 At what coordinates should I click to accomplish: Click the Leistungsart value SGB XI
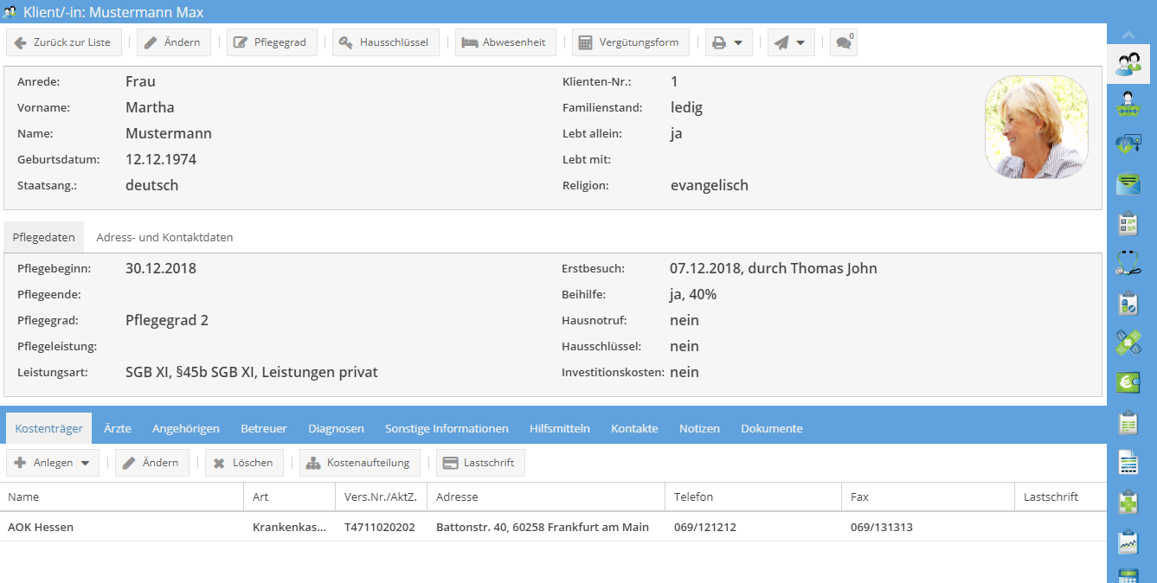click(x=252, y=372)
